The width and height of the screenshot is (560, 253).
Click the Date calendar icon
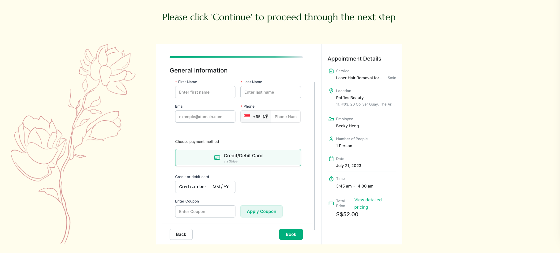[x=331, y=159]
